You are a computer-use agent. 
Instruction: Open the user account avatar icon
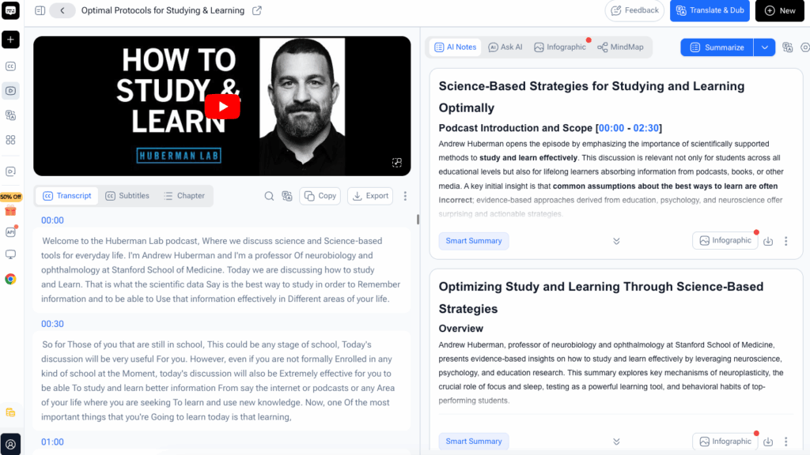pyautogui.click(x=10, y=444)
